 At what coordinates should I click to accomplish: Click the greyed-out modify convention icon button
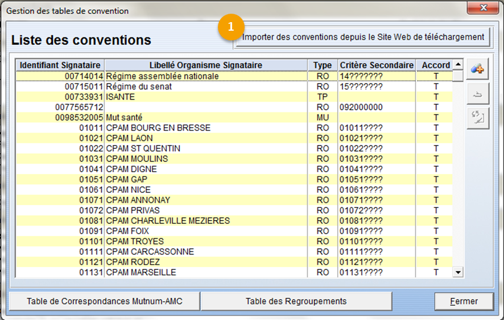(477, 119)
